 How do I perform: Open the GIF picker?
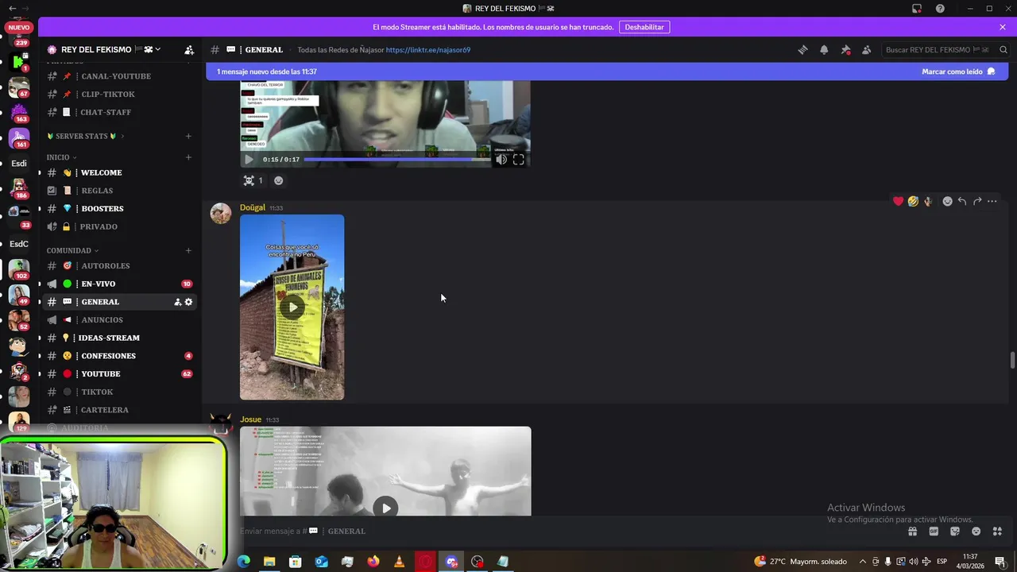click(x=934, y=531)
